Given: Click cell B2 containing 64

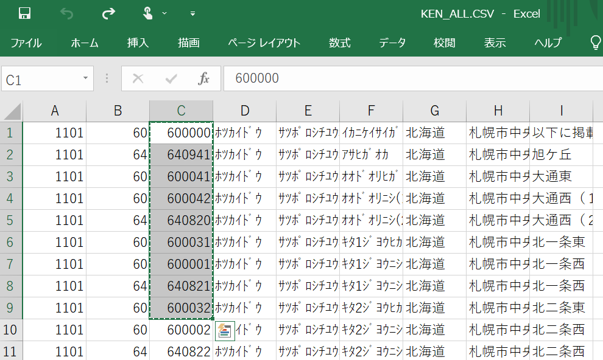Looking at the screenshot, I should point(118,154).
